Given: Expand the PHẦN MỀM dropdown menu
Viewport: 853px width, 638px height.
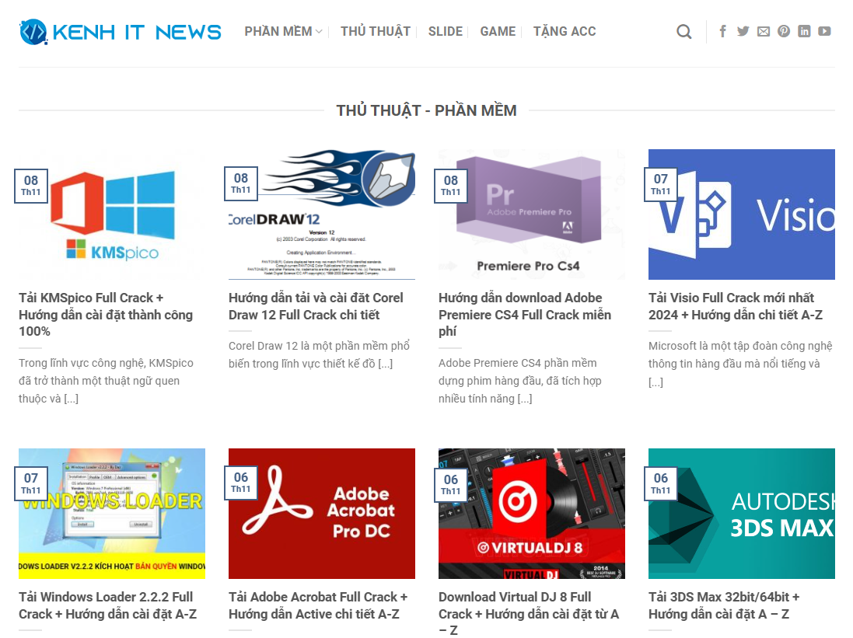Looking at the screenshot, I should point(283,32).
